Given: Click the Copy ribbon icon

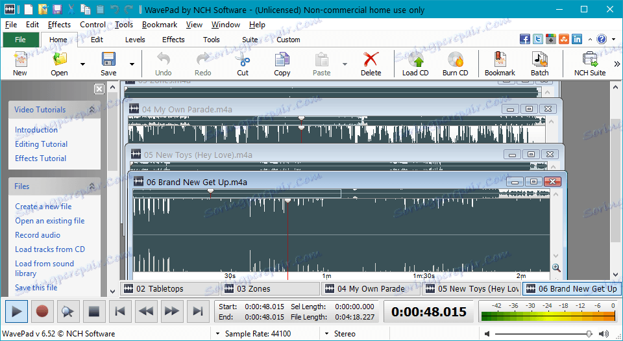Looking at the screenshot, I should point(282,60).
